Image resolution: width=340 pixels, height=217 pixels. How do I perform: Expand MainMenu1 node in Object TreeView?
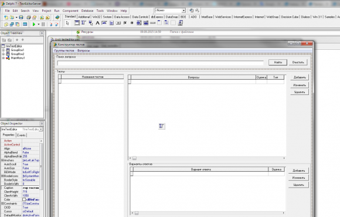(4, 58)
